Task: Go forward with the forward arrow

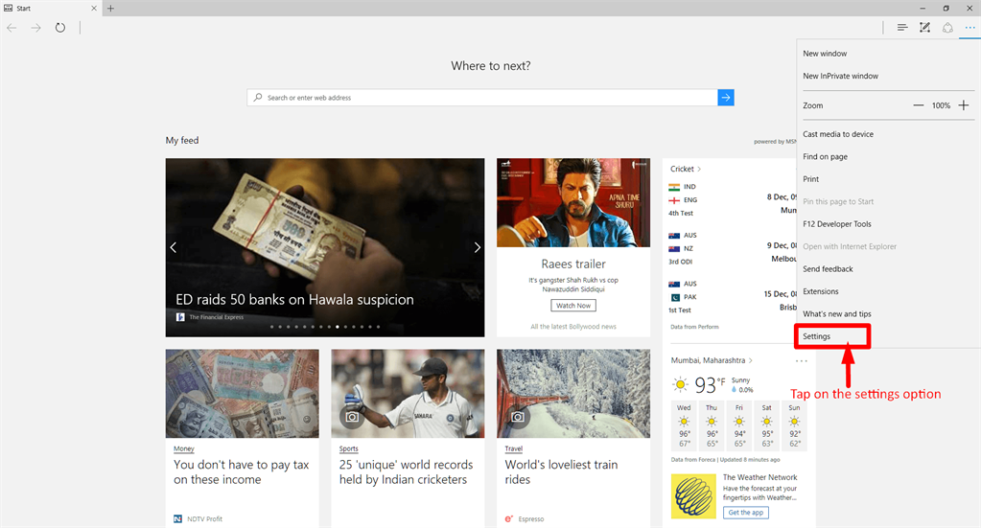Action: [x=35, y=28]
